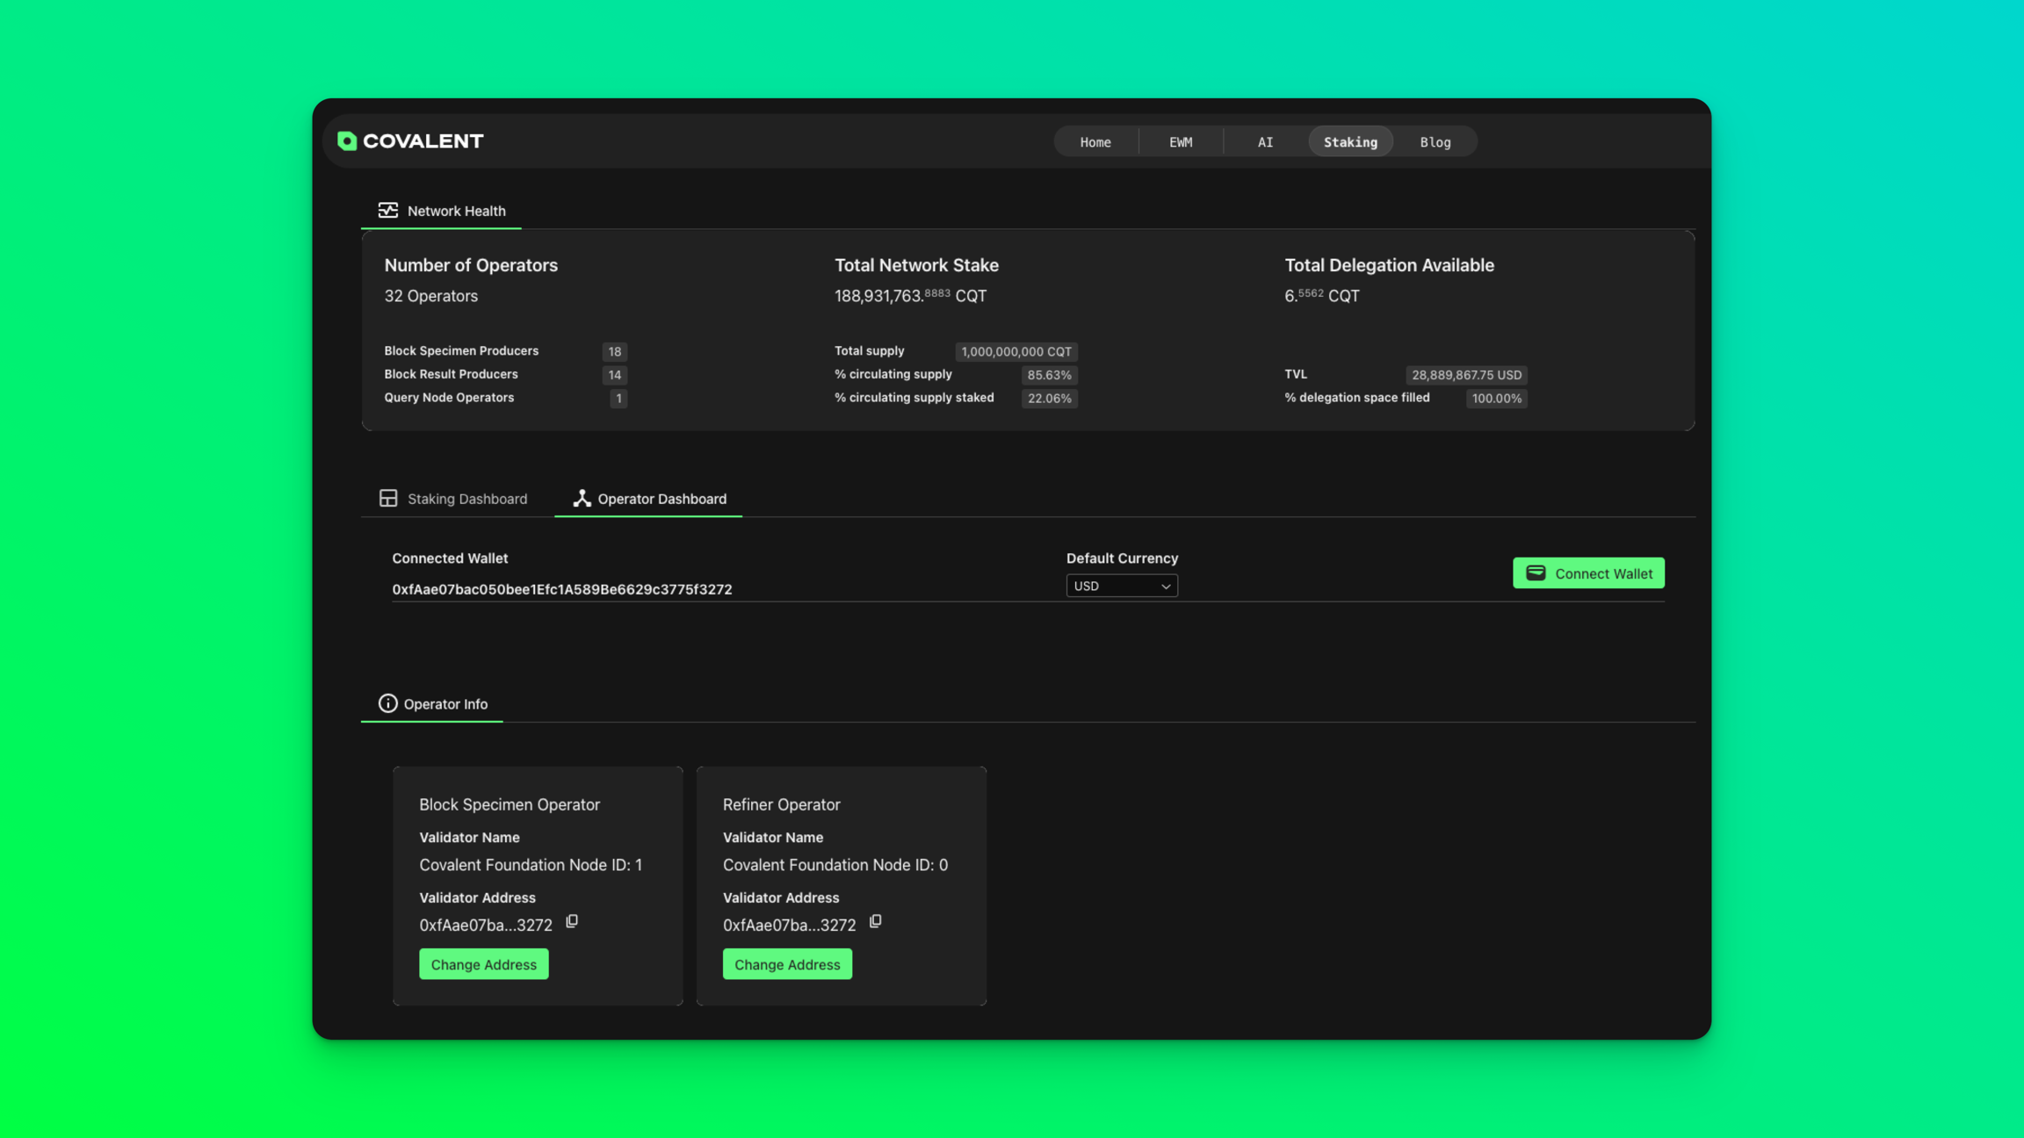Screen dimensions: 2024x1138
Task: Click the Covalent logo icon
Action: pyautogui.click(x=347, y=141)
